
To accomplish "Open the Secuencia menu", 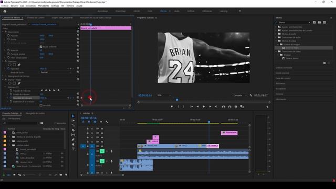I will coord(31,6).
